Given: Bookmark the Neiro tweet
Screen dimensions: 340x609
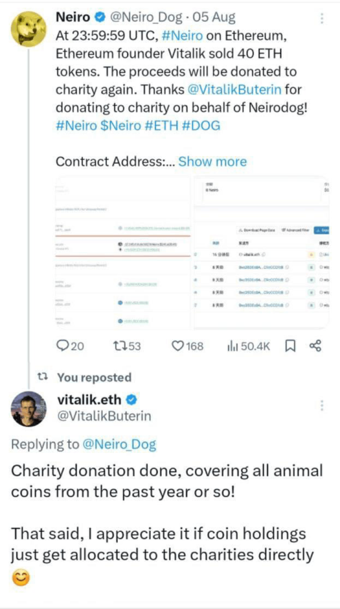Looking at the screenshot, I should (x=290, y=346).
